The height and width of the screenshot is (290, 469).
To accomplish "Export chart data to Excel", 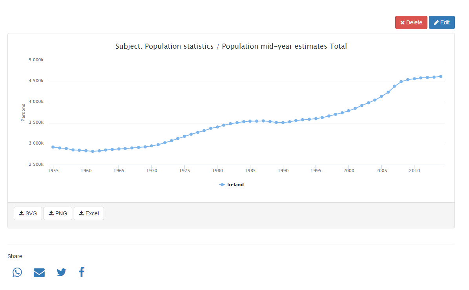I will click(x=89, y=213).
